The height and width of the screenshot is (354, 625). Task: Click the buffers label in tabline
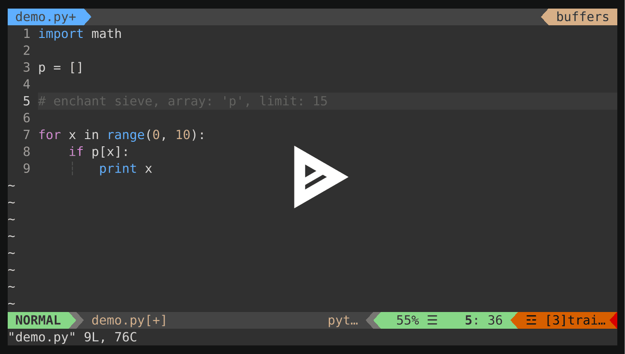(582, 17)
